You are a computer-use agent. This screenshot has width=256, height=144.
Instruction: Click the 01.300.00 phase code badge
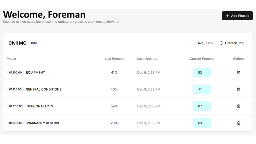click(x=15, y=123)
